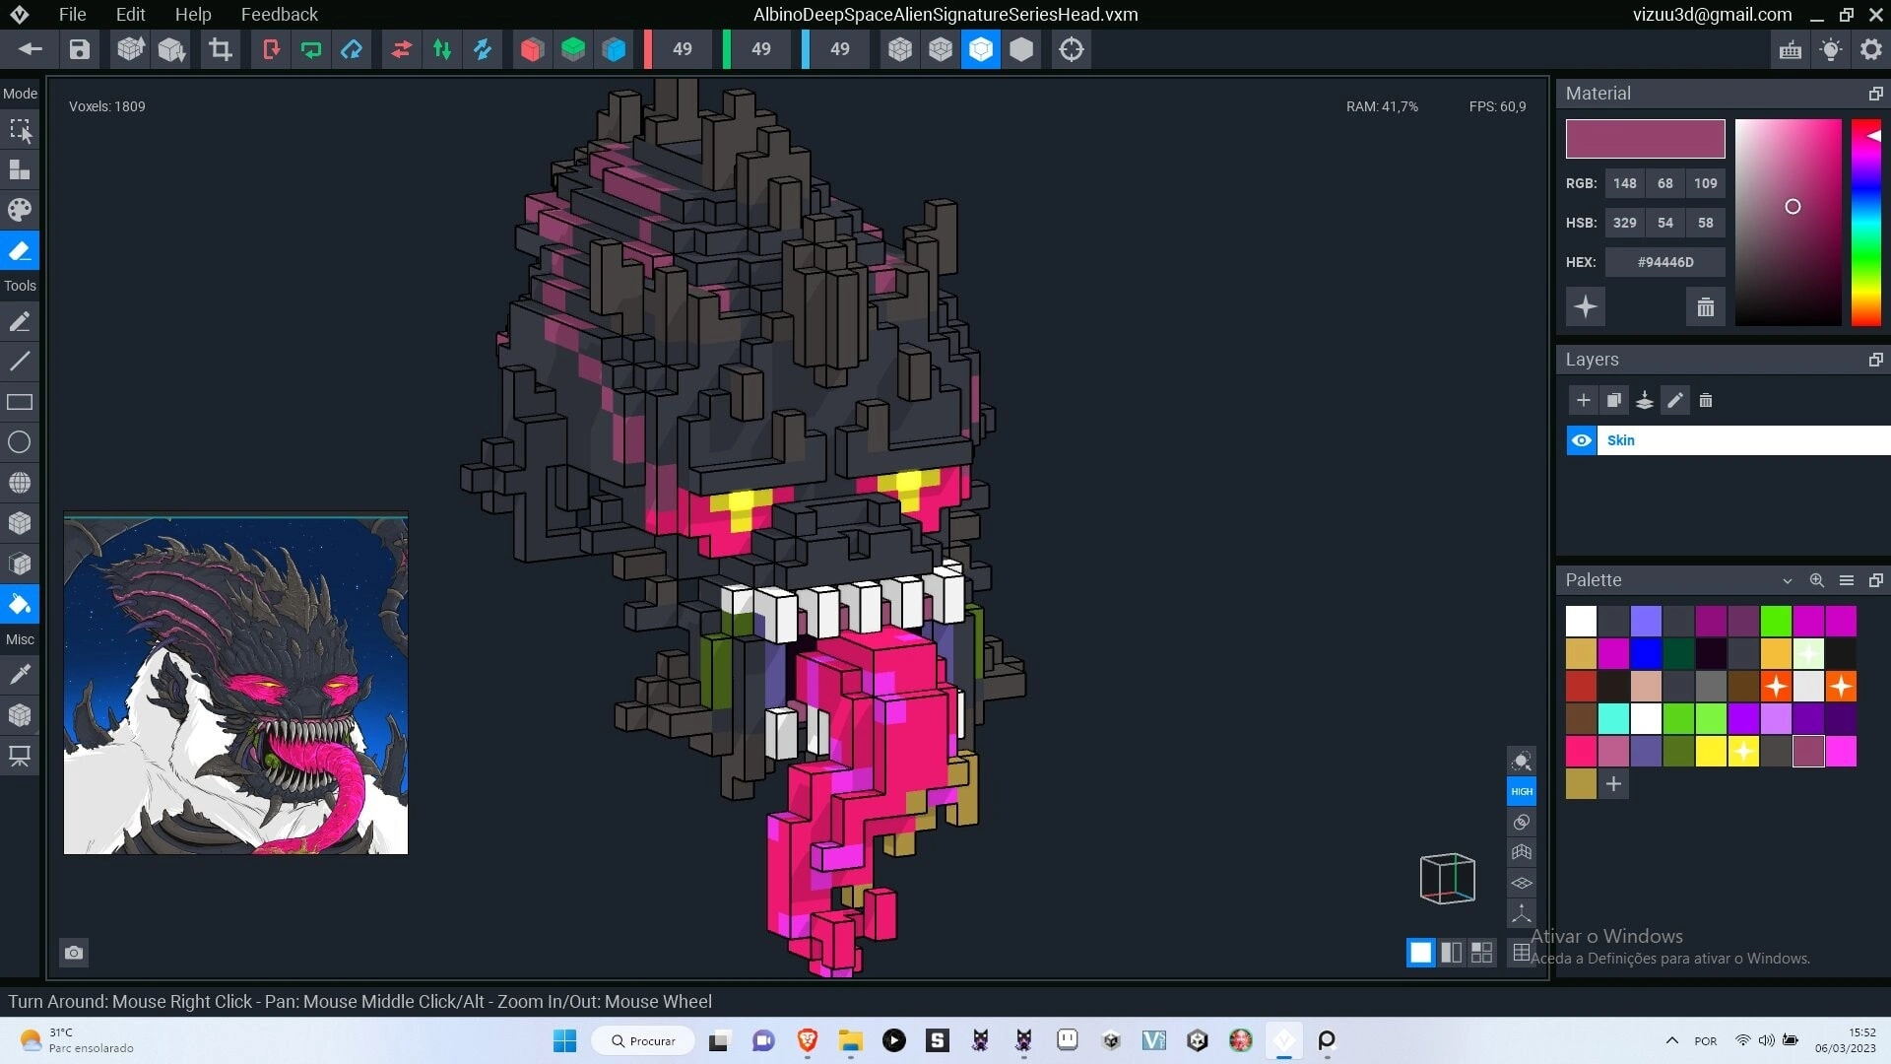Select the crop volume tool
The width and height of the screenshot is (1891, 1064).
click(x=221, y=49)
